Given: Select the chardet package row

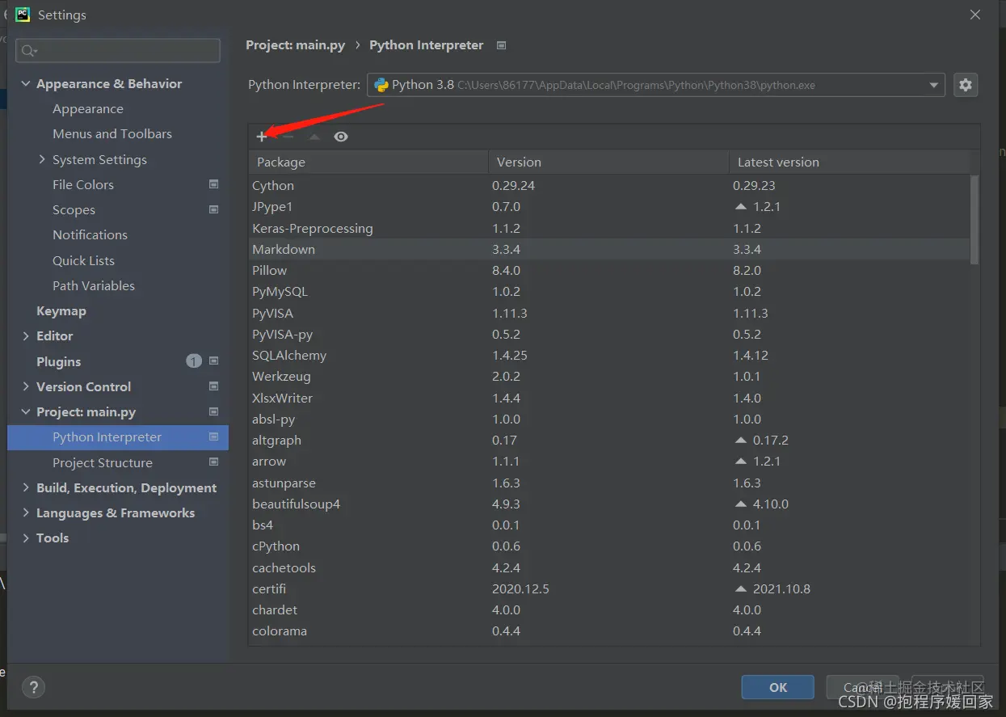Looking at the screenshot, I should [610, 609].
